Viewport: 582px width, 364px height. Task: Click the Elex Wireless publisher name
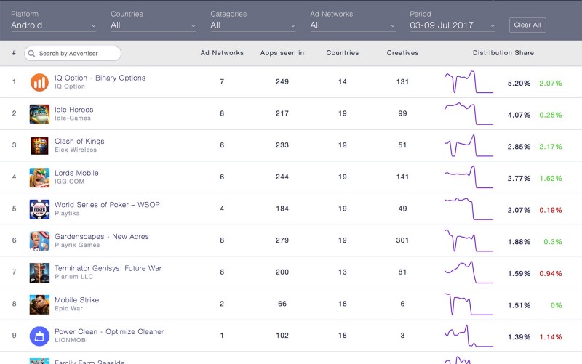coord(76,150)
